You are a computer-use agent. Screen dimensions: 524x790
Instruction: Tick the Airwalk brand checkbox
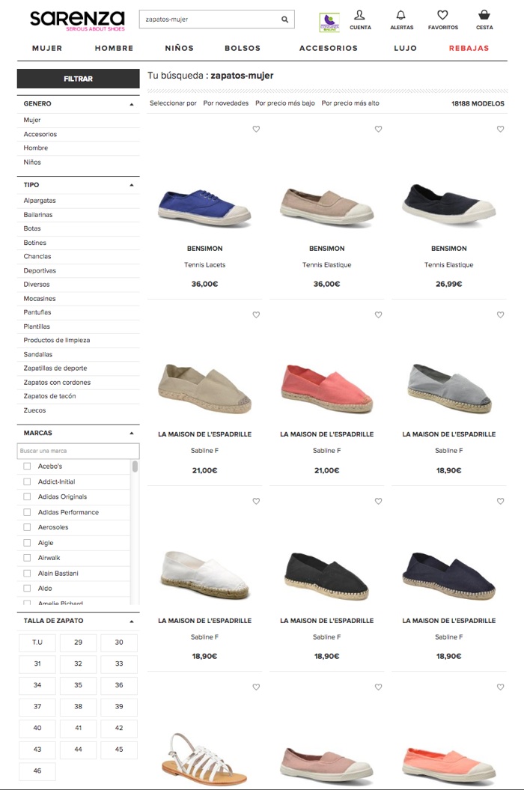[x=27, y=558]
